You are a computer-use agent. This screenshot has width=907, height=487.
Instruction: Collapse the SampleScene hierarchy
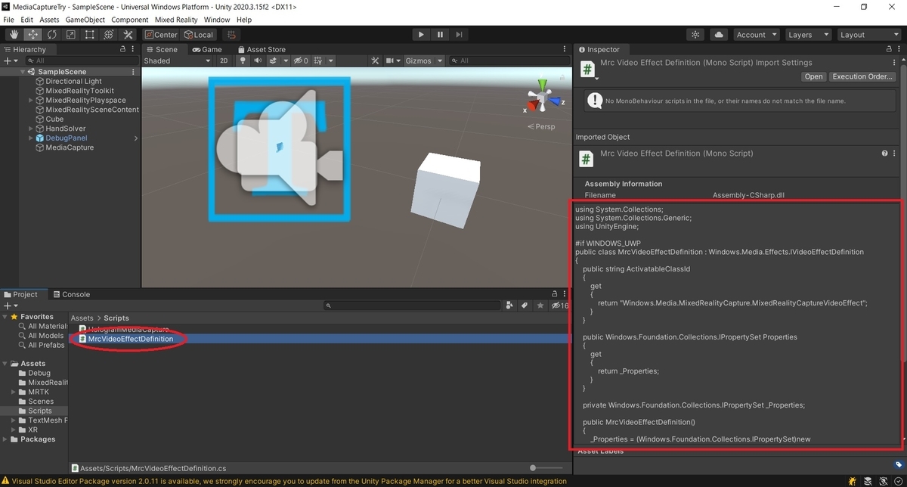point(23,72)
